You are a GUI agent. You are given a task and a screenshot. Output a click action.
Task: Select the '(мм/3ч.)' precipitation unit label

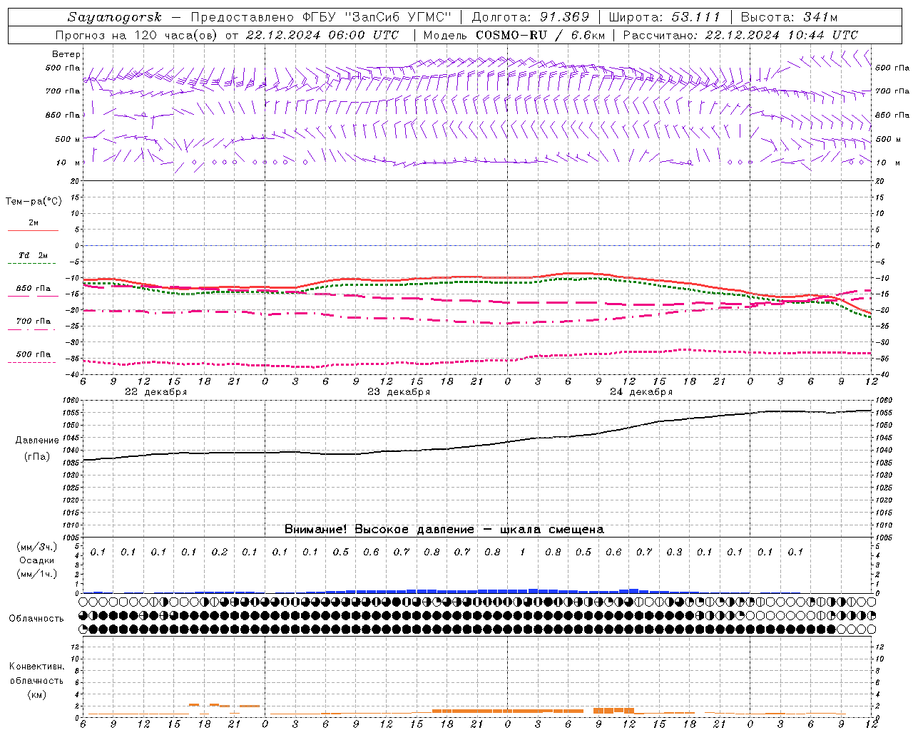coord(37,547)
